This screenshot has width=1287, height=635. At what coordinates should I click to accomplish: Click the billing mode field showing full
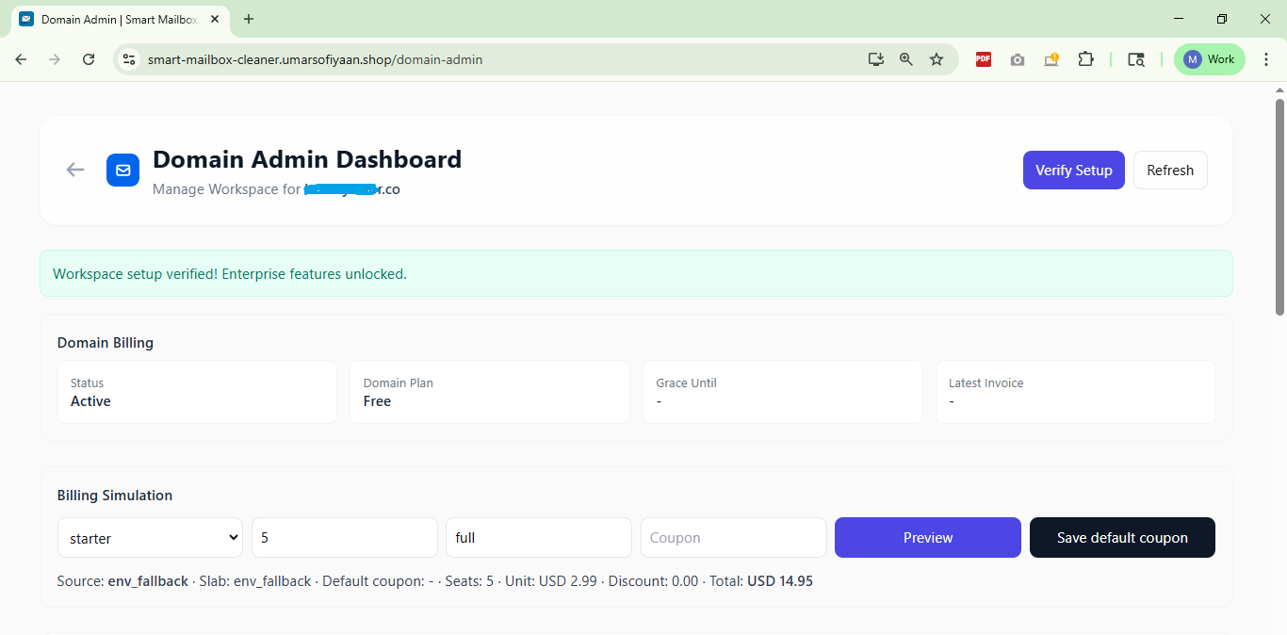539,538
